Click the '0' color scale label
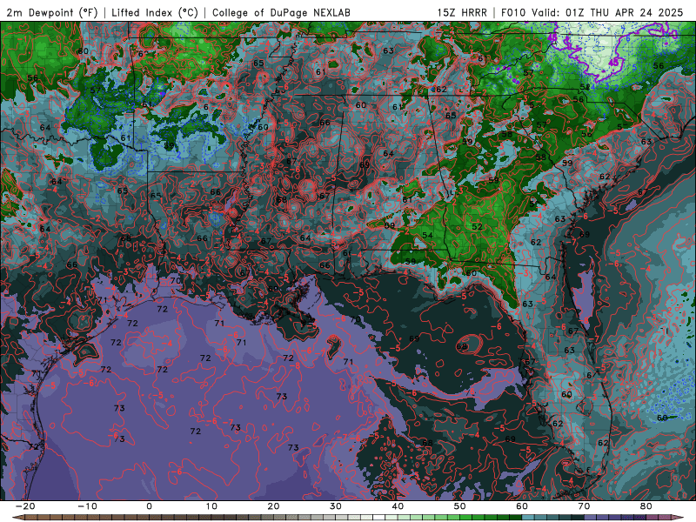Viewport: 696px width, 522px height. click(x=149, y=506)
